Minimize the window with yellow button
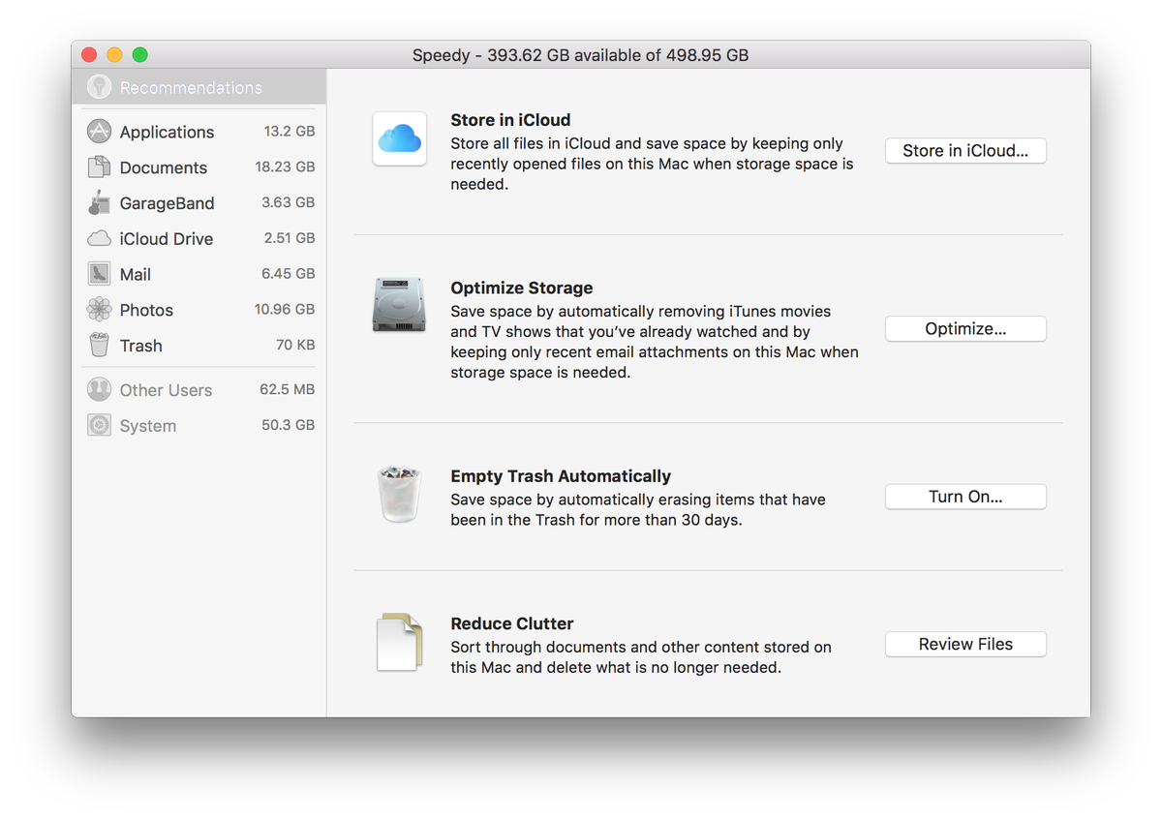The height and width of the screenshot is (819, 1162). [x=115, y=55]
